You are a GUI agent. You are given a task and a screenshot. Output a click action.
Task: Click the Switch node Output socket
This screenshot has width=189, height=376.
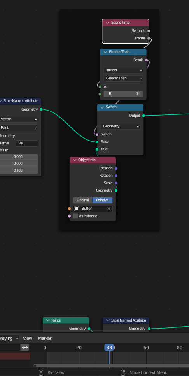(x=143, y=116)
